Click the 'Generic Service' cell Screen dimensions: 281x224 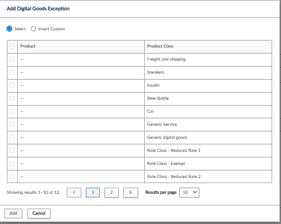(208, 125)
